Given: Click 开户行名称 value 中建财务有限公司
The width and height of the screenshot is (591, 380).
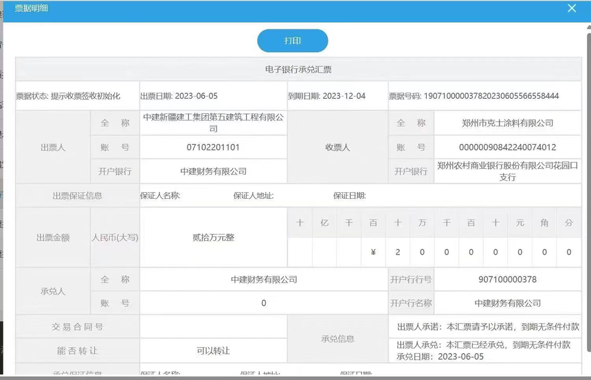Looking at the screenshot, I should tap(507, 303).
